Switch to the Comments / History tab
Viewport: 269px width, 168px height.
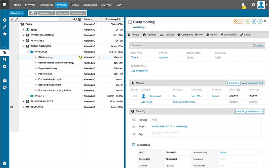point(190,35)
